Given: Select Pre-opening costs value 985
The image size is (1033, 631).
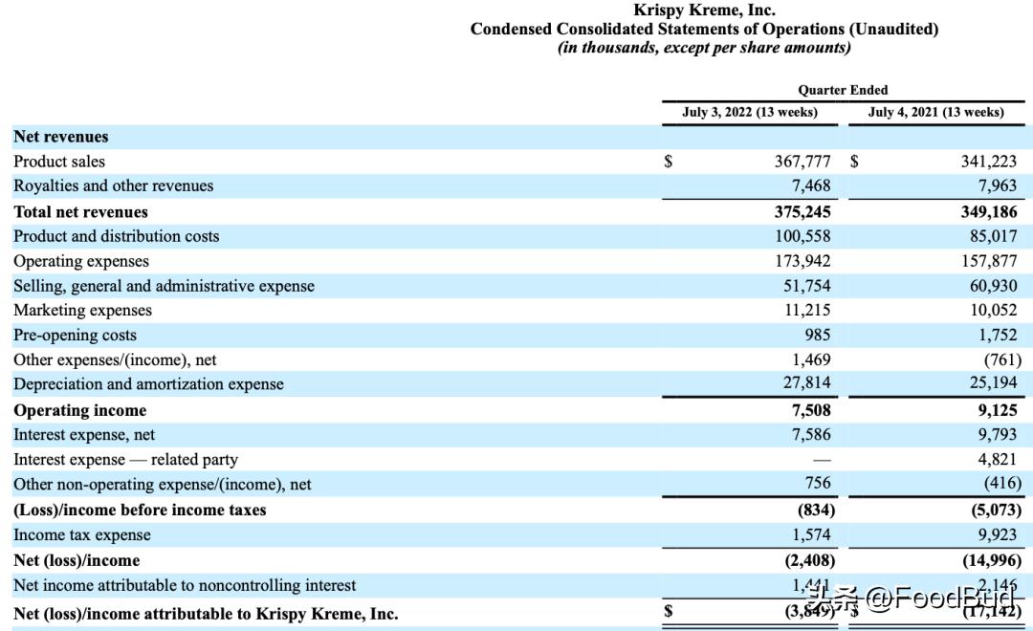Looking at the screenshot, I should pyautogui.click(x=817, y=336).
